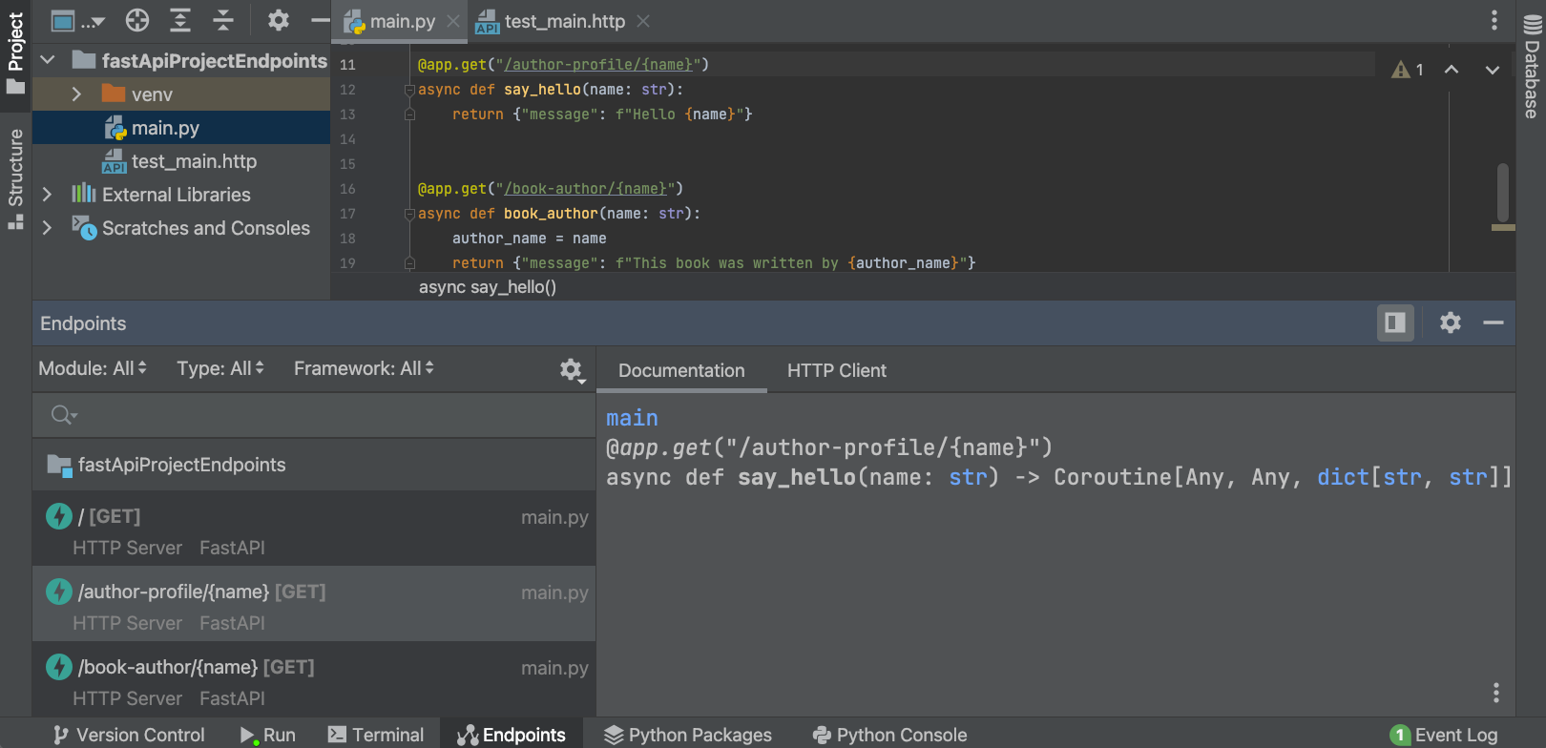This screenshot has height=748, width=1546.
Task: Open the Terminal tool window
Action: 376,735
